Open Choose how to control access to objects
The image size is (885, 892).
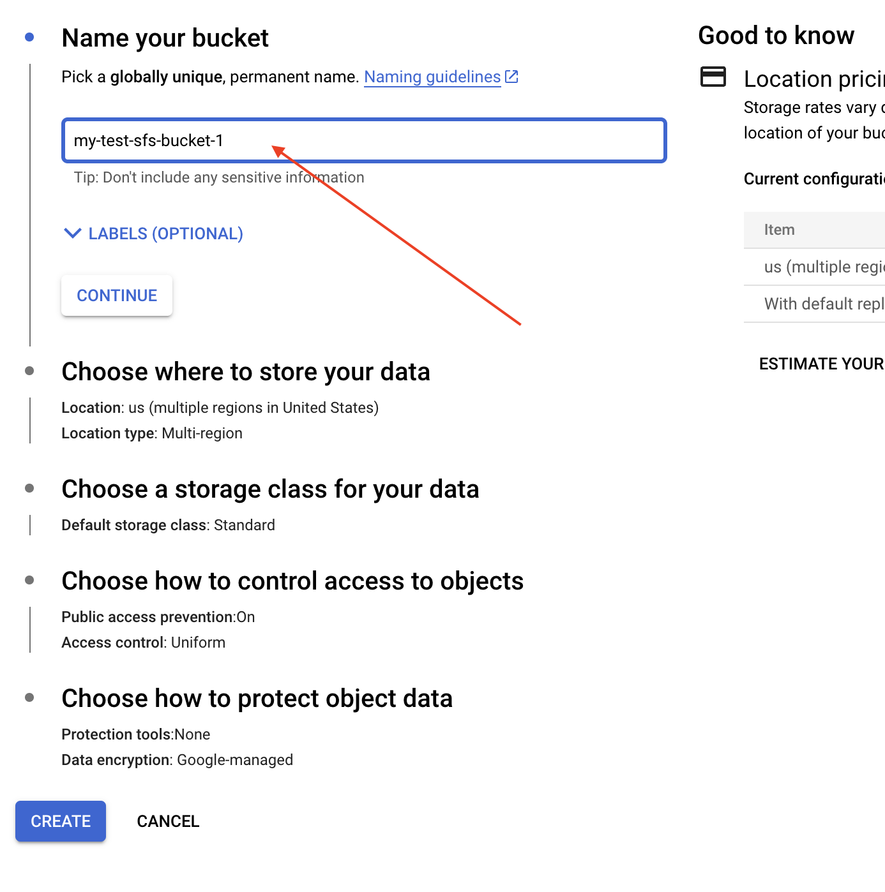coord(292,581)
